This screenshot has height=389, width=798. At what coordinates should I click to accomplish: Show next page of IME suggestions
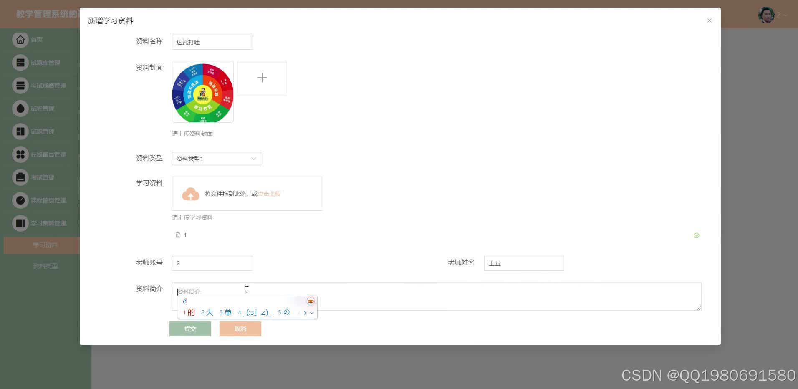click(x=304, y=312)
